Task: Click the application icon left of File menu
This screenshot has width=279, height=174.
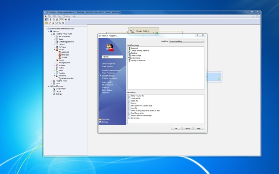Action: [x=46, y=16]
